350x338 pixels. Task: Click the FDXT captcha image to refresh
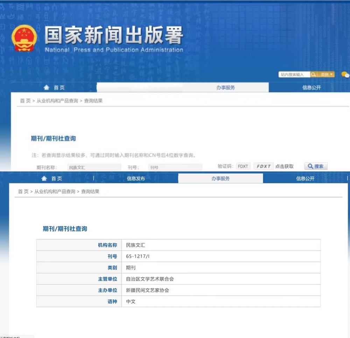pos(263,166)
